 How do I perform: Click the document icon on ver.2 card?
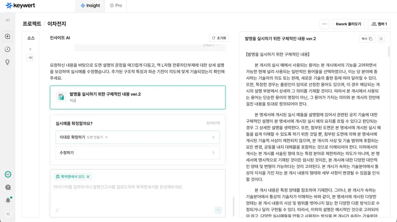[x=61, y=97]
